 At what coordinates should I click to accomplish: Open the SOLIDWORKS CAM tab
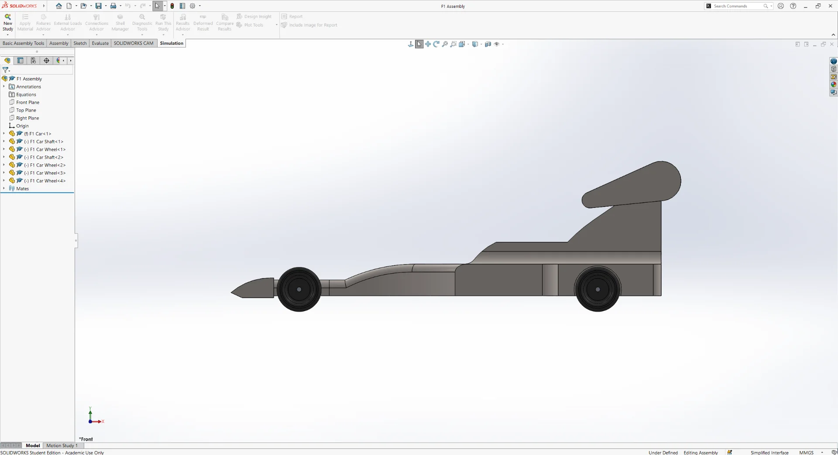134,43
